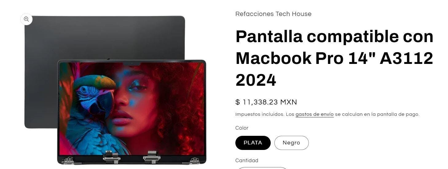Click the "Impuestos incluidos" tax notice text

point(260,114)
